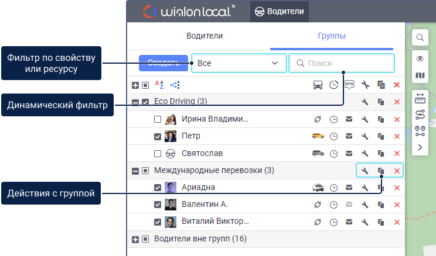Check the Святослав driver checkbox
This screenshot has width=436, height=256.
point(158,154)
